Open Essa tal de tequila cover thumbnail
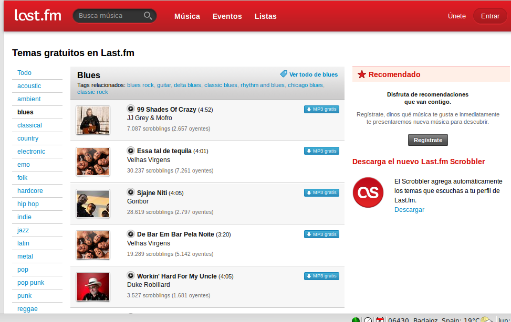This screenshot has width=511, height=322. (93, 162)
